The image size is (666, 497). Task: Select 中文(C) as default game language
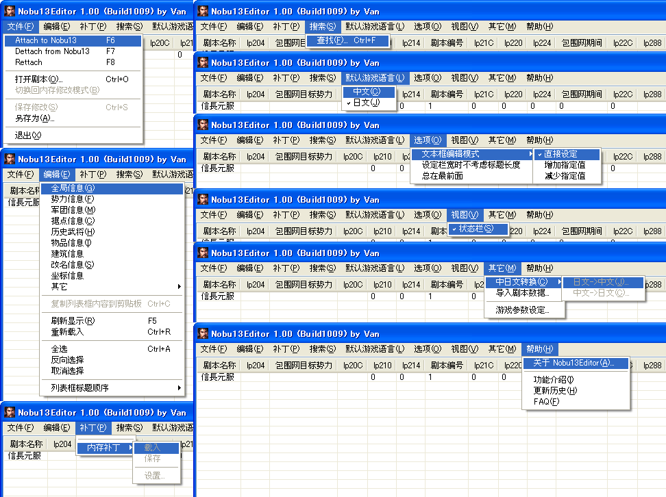pyautogui.click(x=369, y=92)
